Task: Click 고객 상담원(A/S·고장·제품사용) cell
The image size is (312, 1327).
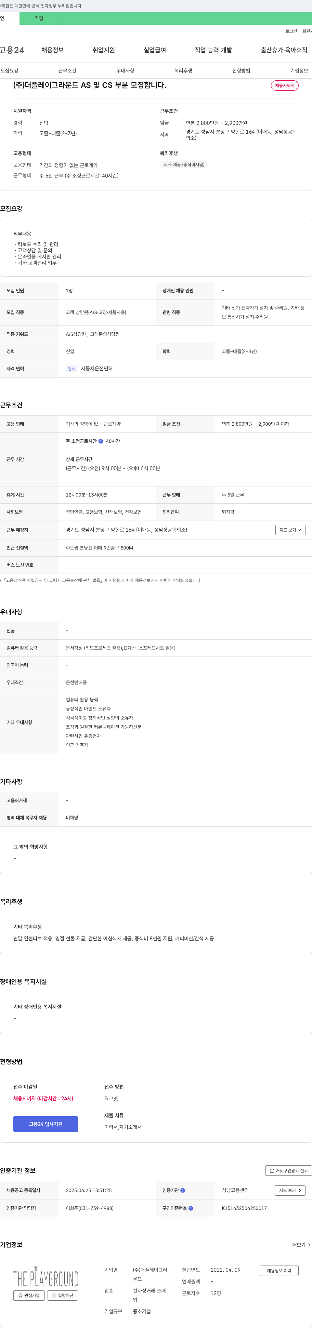Action: [96, 313]
